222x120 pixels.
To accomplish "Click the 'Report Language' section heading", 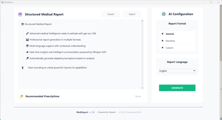I will pyautogui.click(x=177, y=62).
